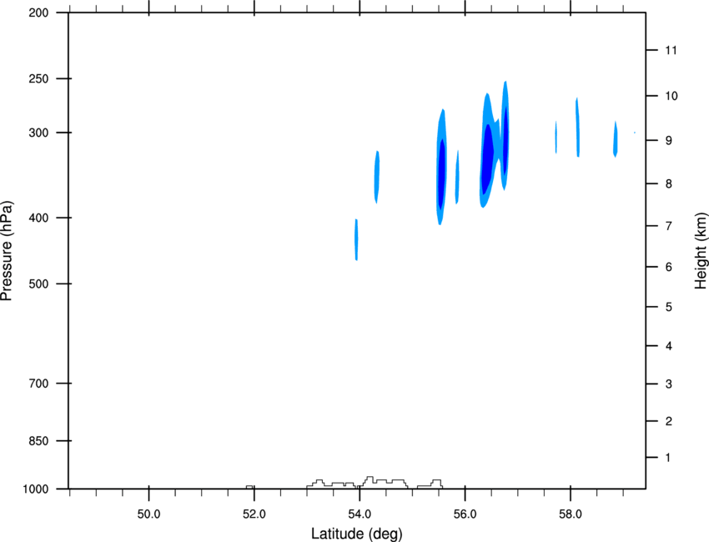The image size is (709, 542).
Task: Click the Height (km) axis title
Action: tap(701, 250)
